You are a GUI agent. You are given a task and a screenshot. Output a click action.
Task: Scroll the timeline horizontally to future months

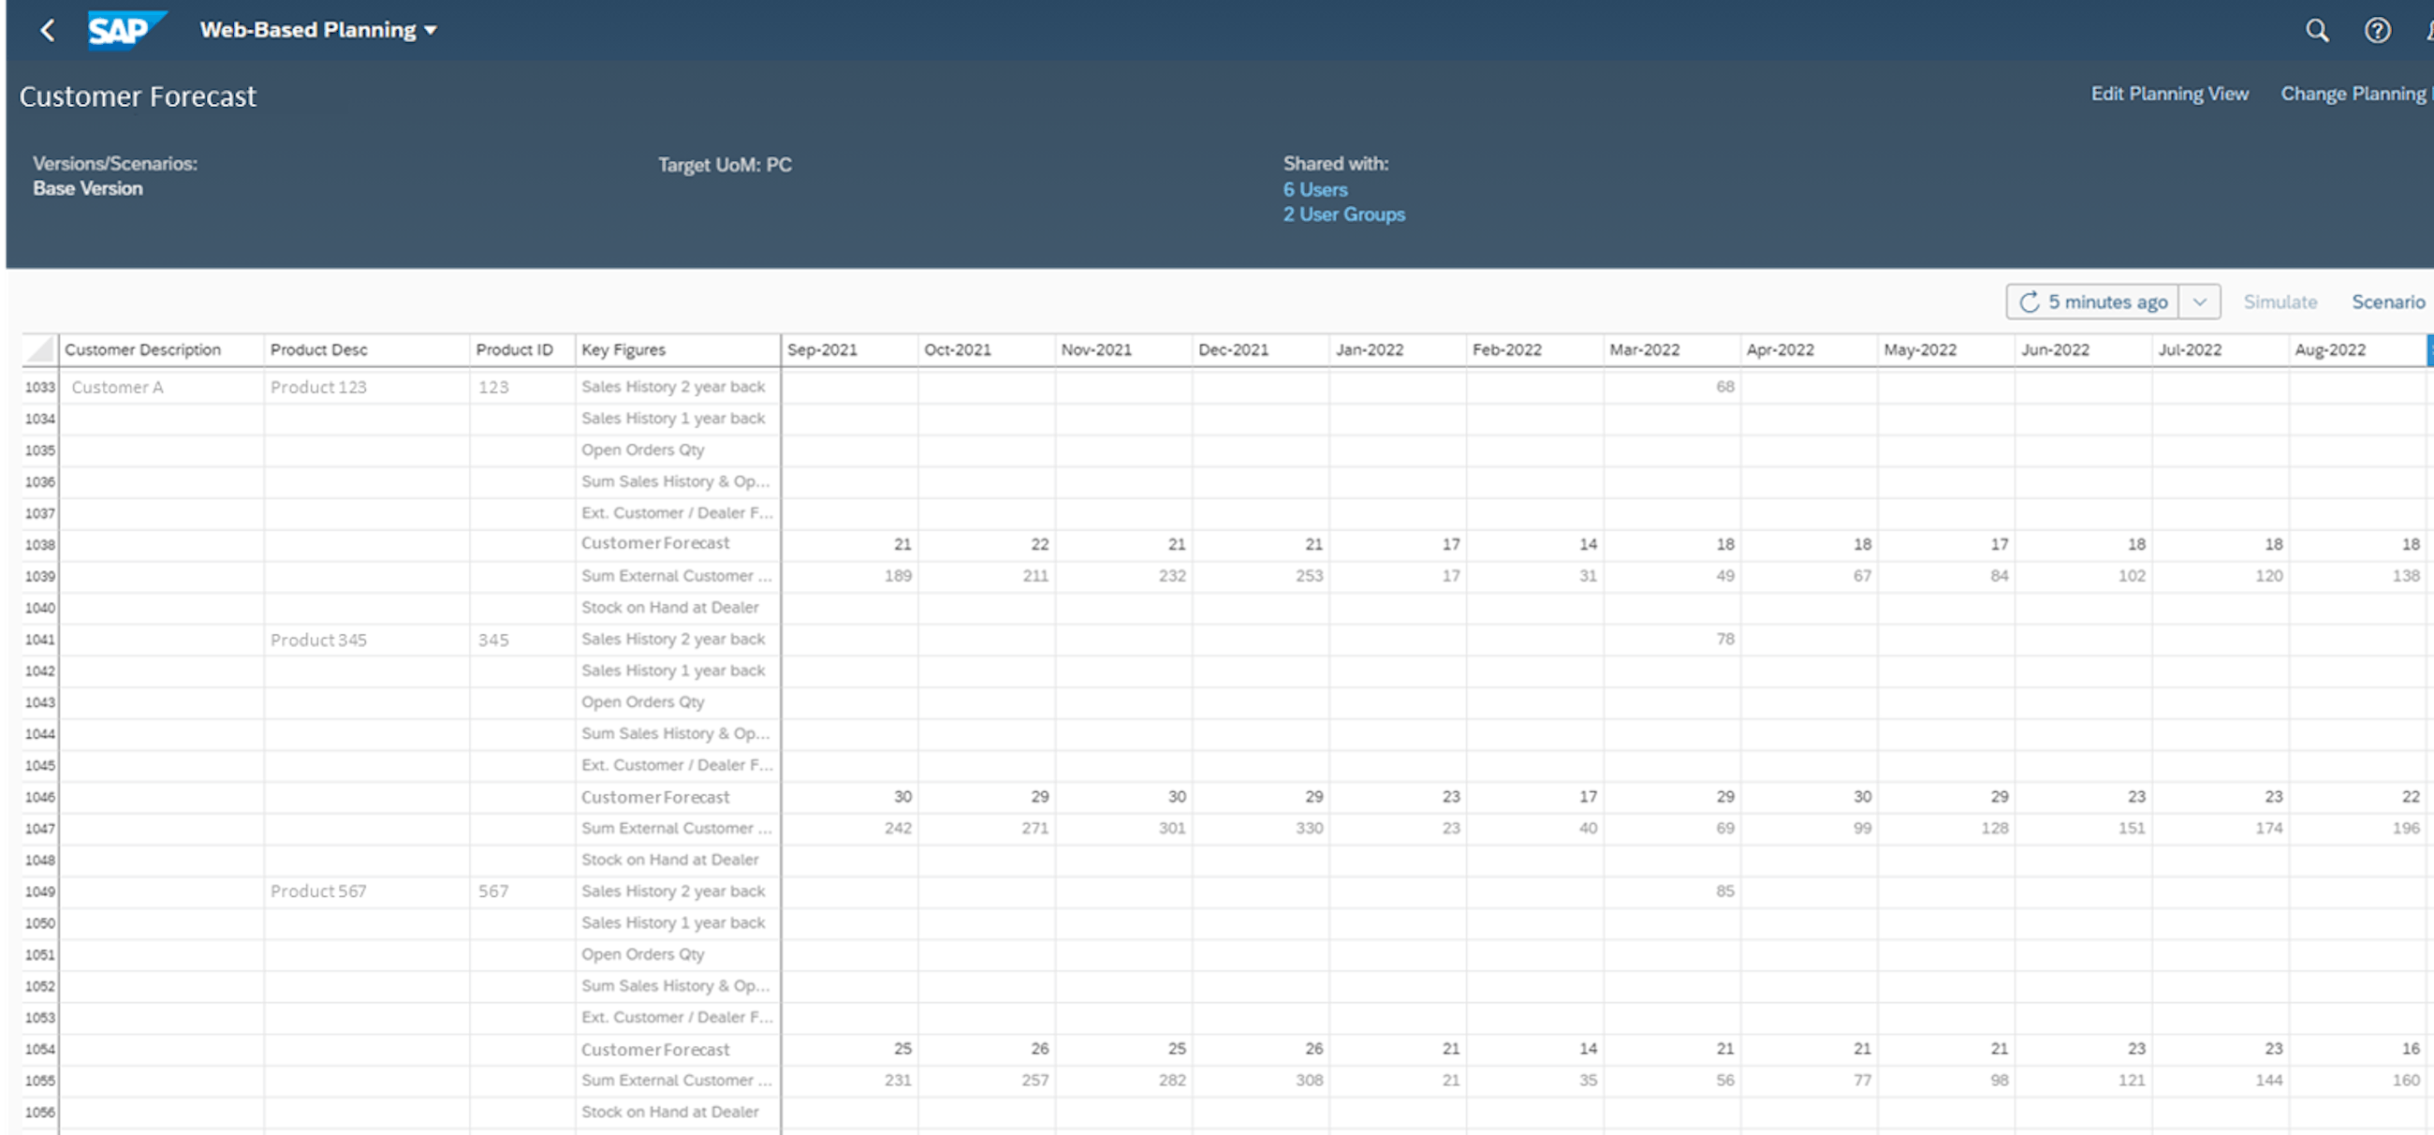click(2427, 349)
